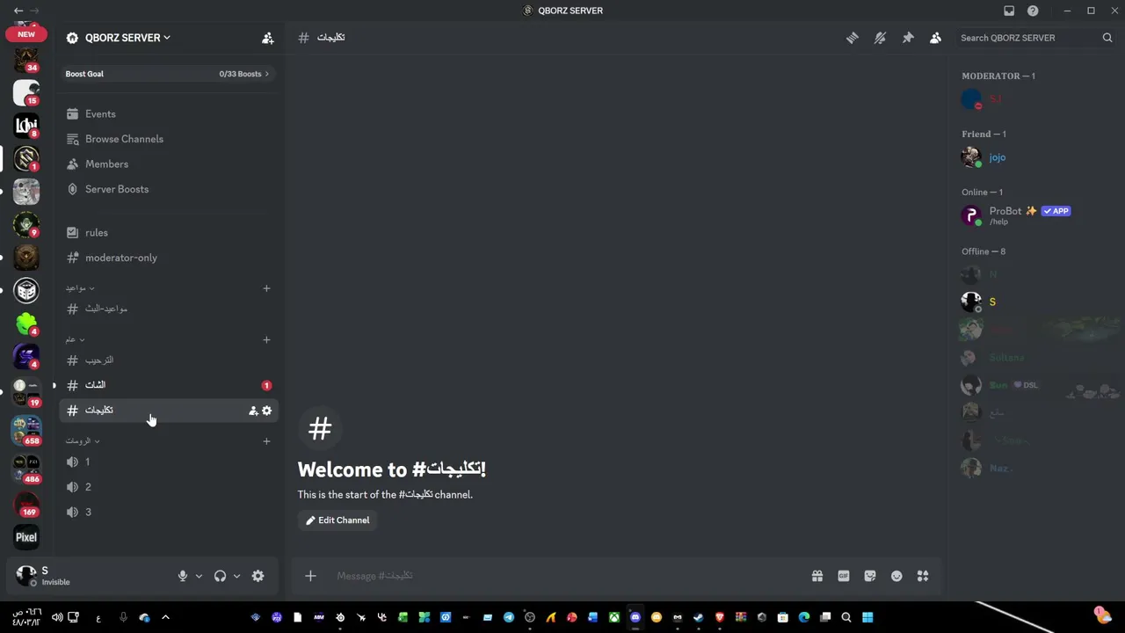Open the server with the 658 badge
The height and width of the screenshot is (633, 1125).
tap(26, 431)
